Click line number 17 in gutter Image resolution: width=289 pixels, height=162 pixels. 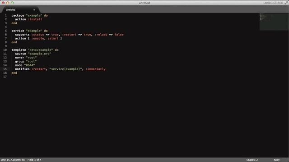pos(5,76)
